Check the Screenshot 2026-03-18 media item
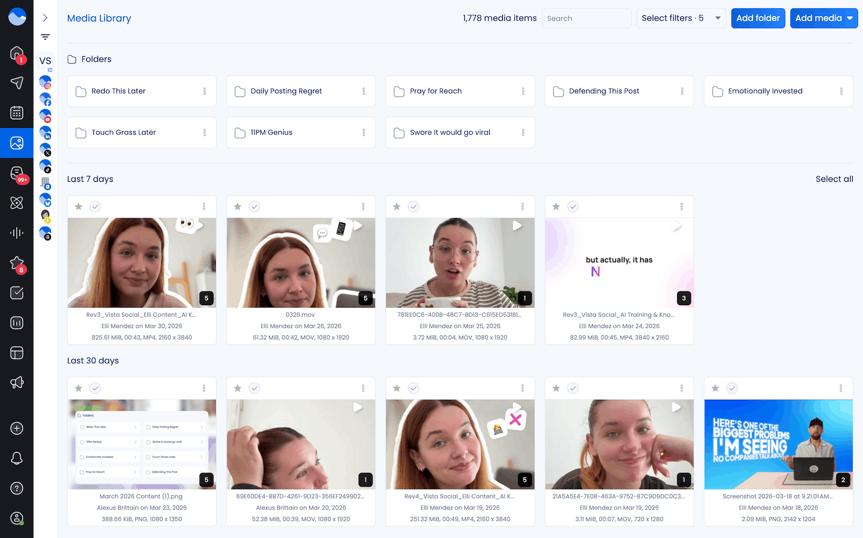The image size is (863, 538). point(732,389)
